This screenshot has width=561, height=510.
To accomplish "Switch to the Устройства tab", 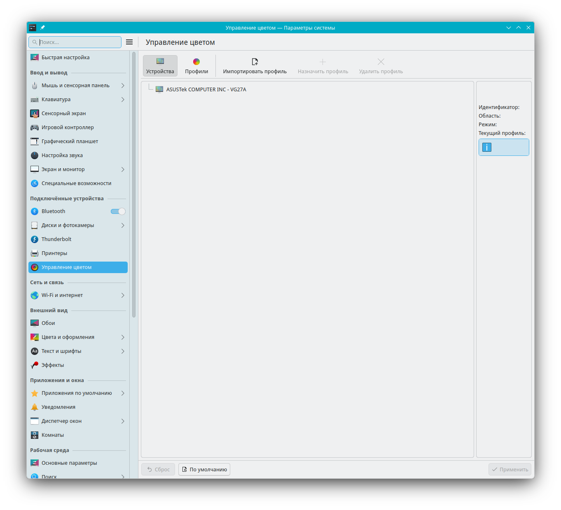I will (x=160, y=66).
